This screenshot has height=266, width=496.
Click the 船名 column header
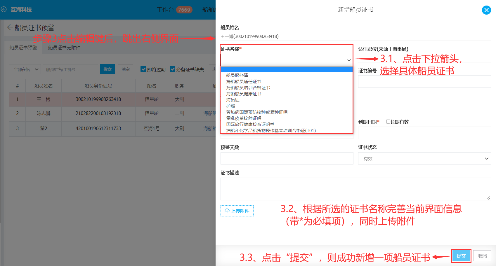click(x=152, y=86)
